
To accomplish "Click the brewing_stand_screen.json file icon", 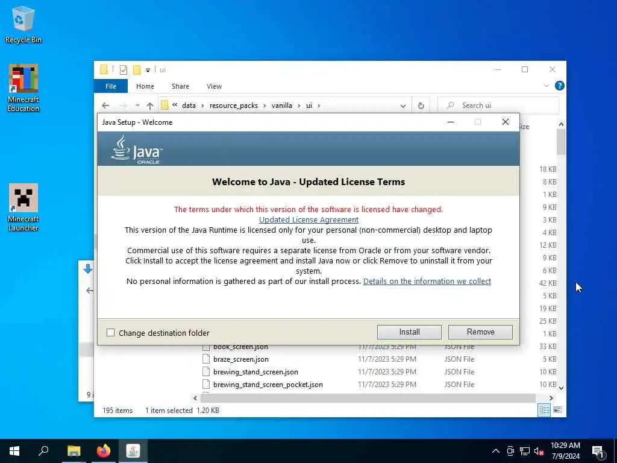I will [206, 371].
